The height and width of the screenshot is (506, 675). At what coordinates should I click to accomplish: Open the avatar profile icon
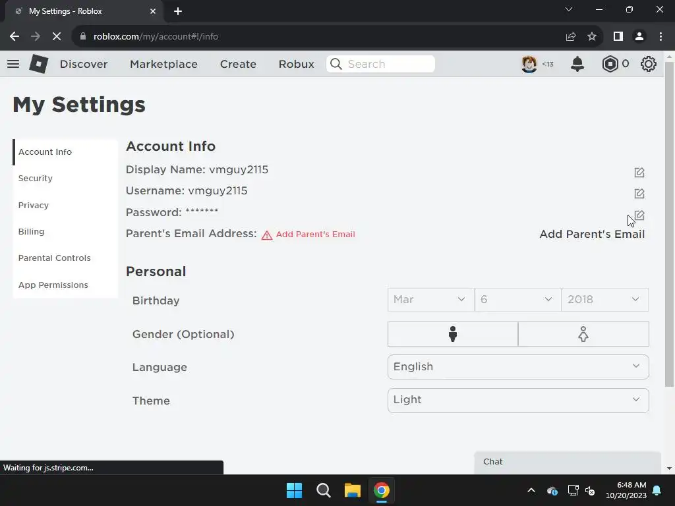pos(529,64)
